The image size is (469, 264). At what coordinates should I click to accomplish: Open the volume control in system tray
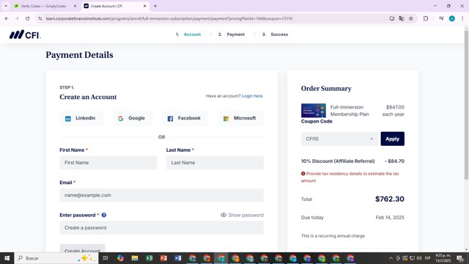point(419,258)
